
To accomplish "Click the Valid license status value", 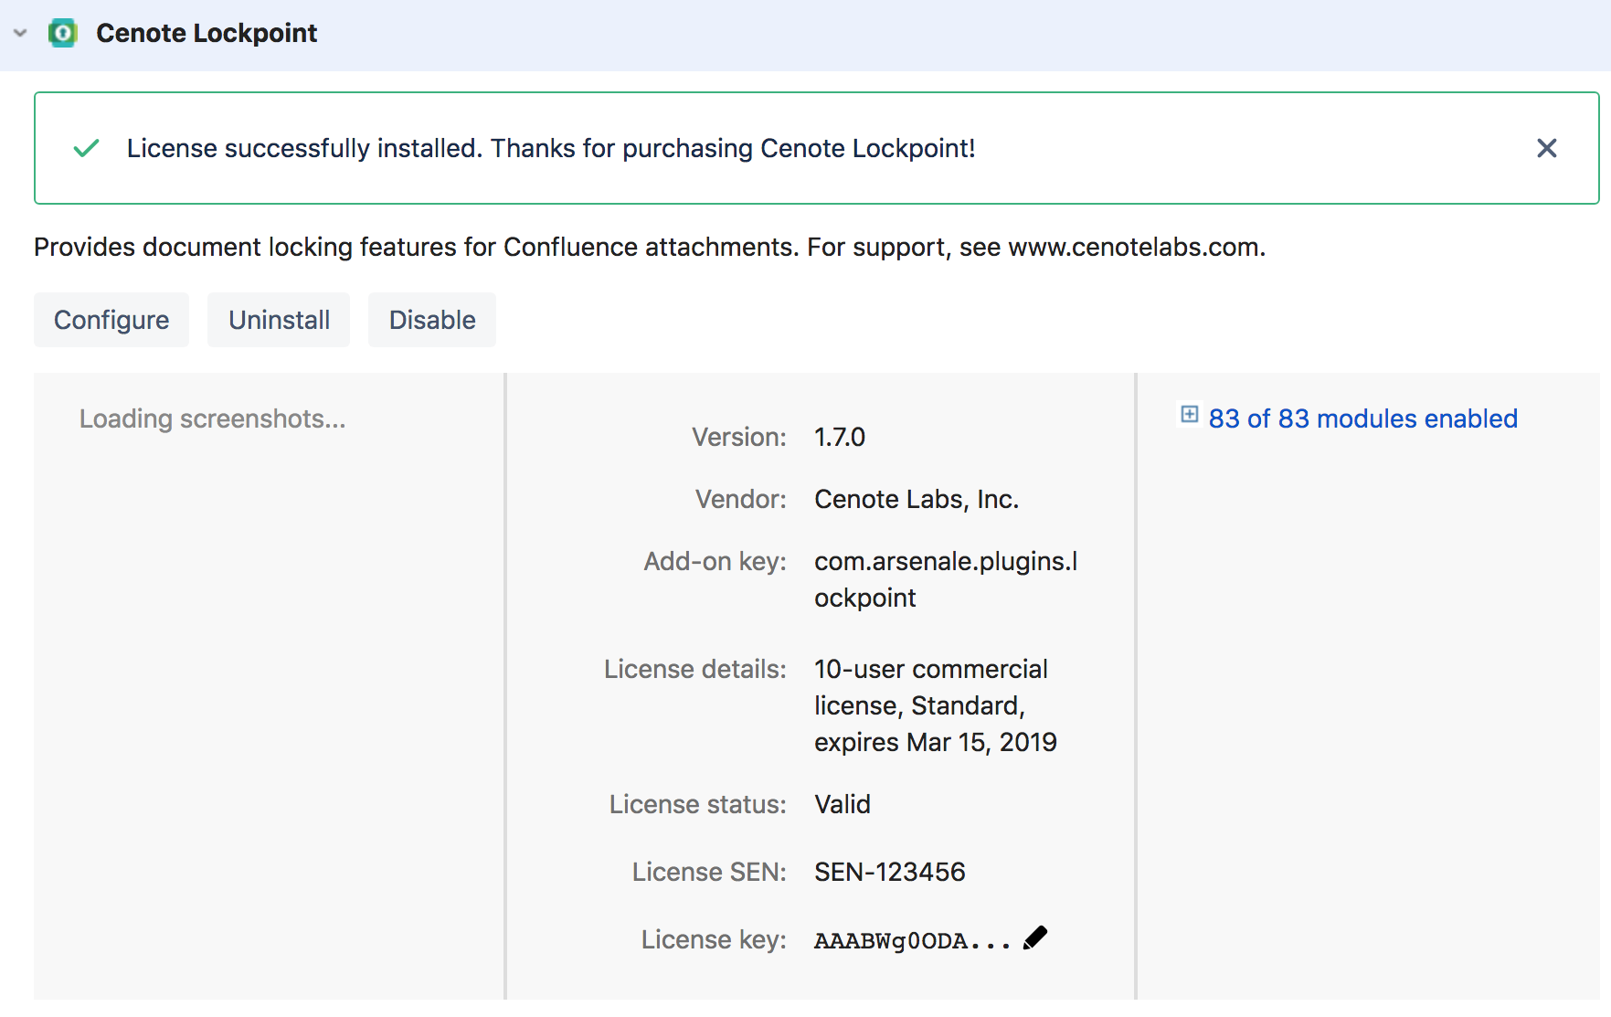I will pyautogui.click(x=842, y=804).
